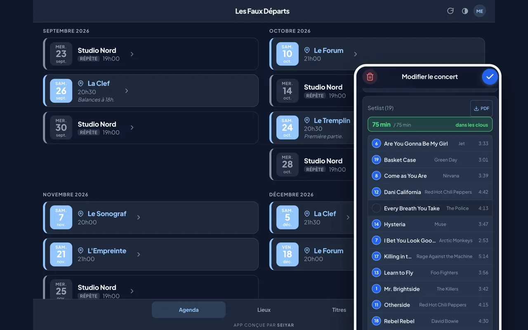Toggle number 12 circle for Dani California

pos(376,192)
